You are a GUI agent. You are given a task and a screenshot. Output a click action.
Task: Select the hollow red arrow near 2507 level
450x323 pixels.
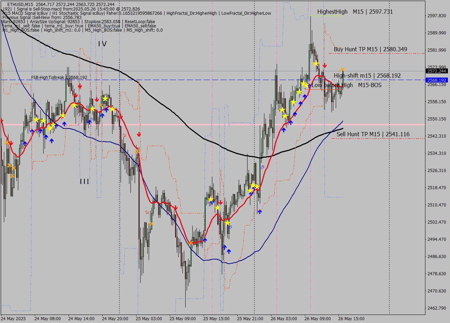(x=147, y=212)
